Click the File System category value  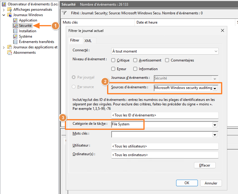[120, 124]
